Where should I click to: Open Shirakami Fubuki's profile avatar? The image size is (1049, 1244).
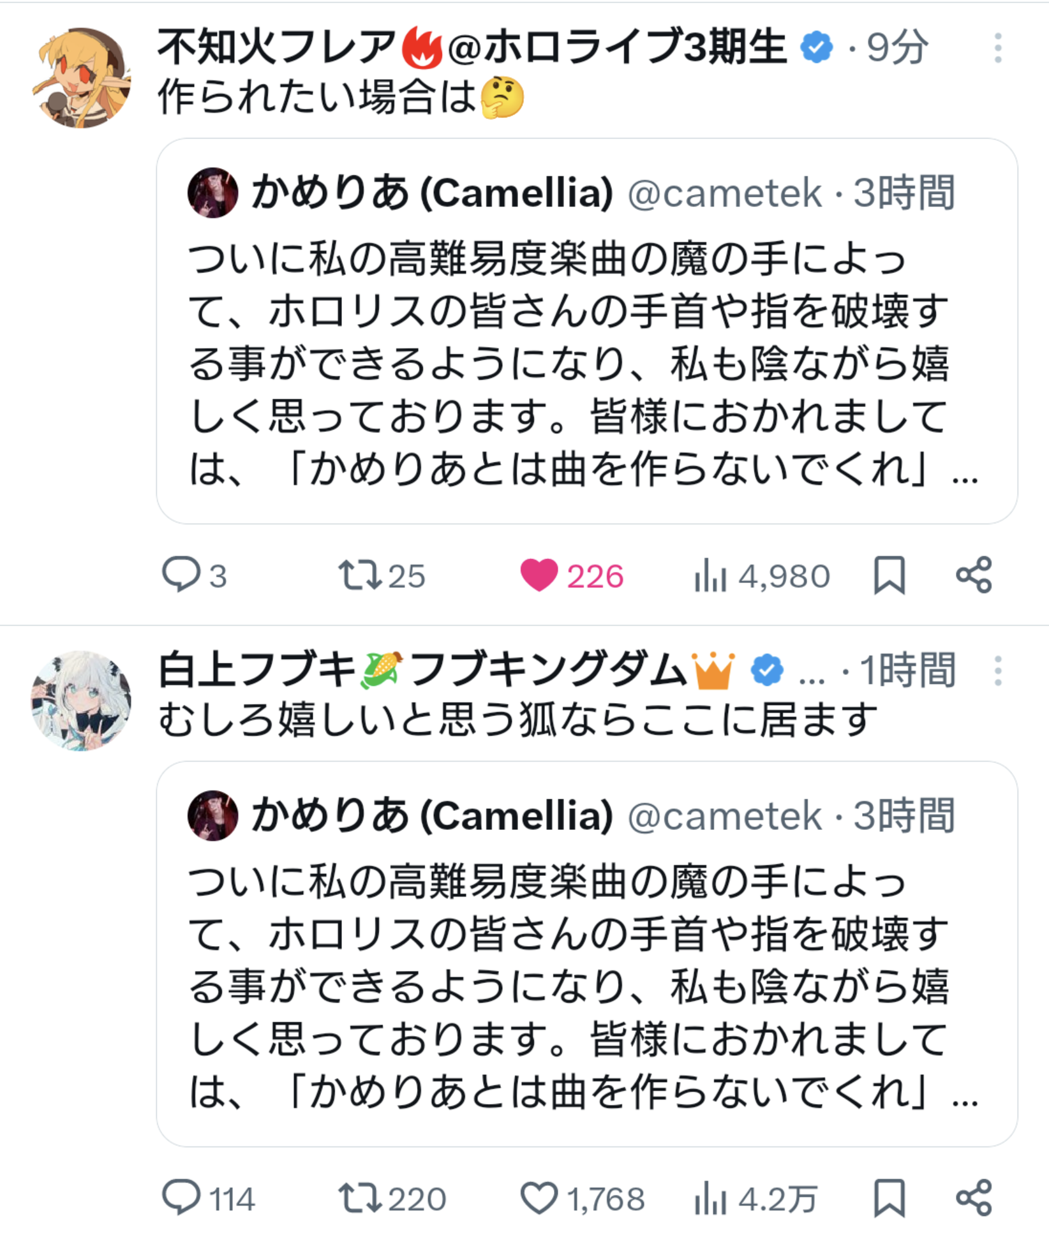[x=82, y=700]
